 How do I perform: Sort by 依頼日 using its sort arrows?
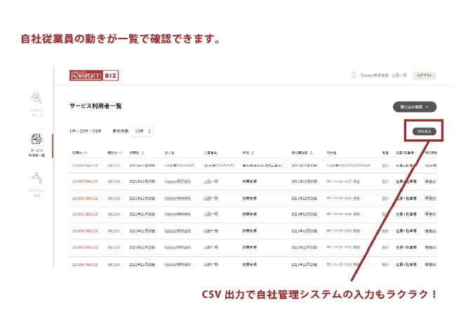click(x=143, y=152)
